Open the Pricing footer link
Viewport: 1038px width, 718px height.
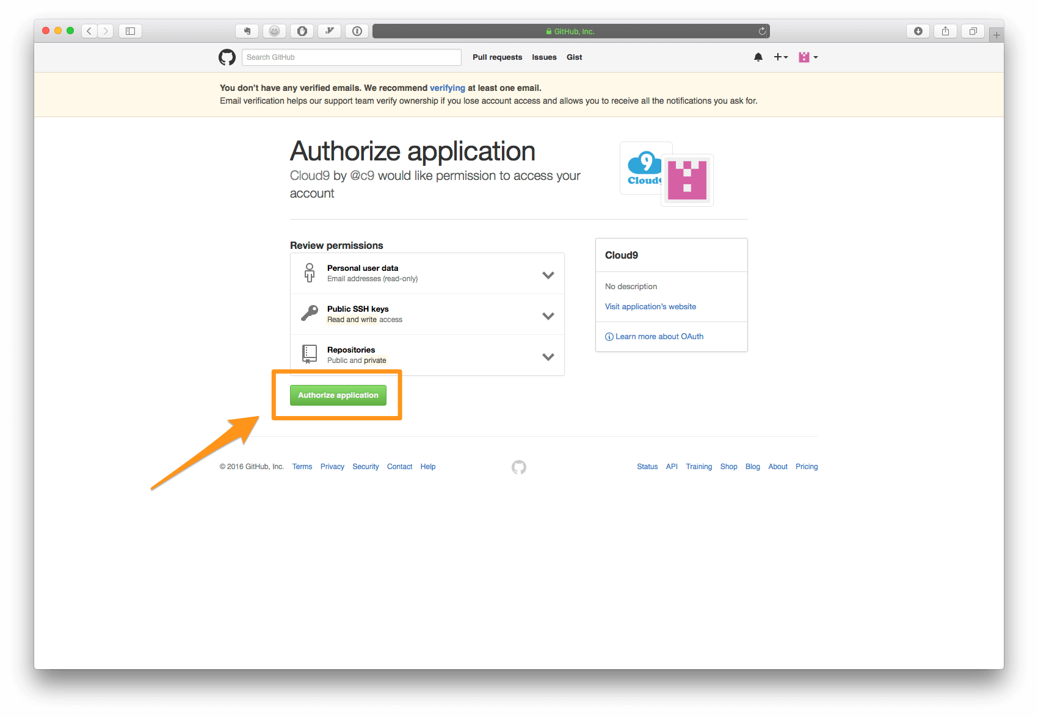807,467
